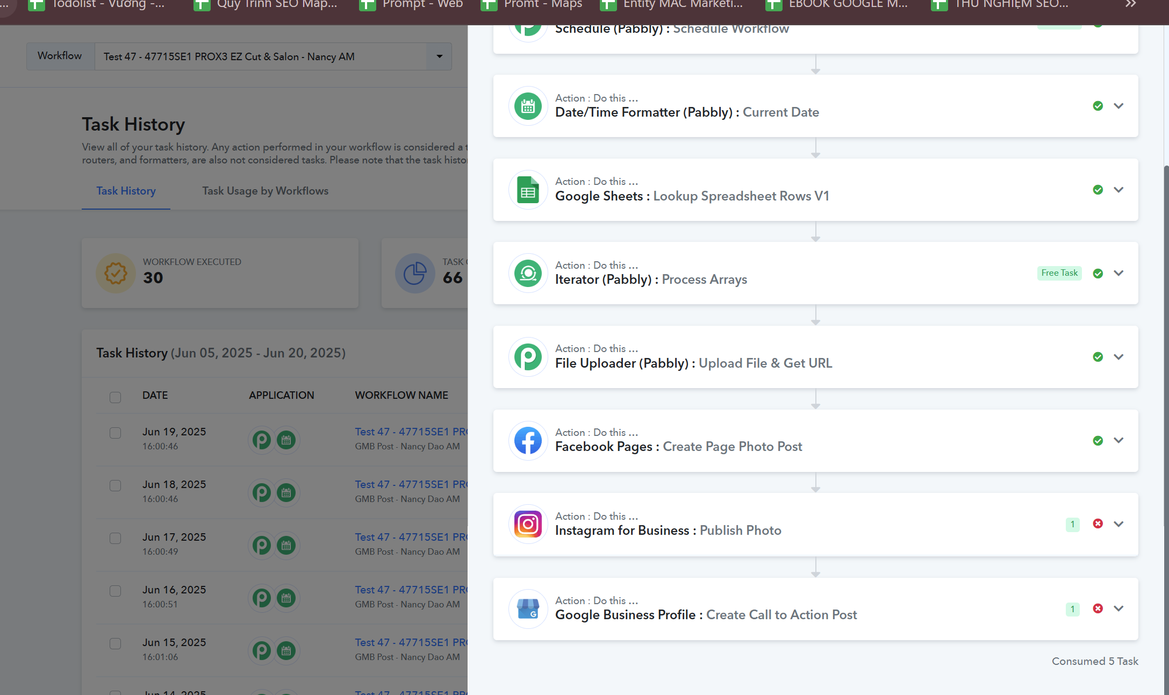Viewport: 1169px width, 695px height.
Task: Open Jun 17 Test 47 workflow link
Action: click(411, 537)
